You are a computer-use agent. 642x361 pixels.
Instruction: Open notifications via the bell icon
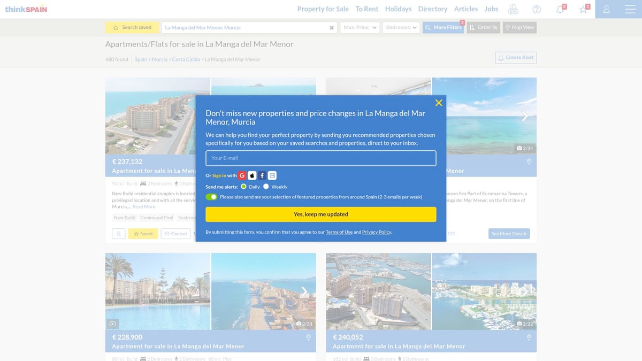coord(560,9)
